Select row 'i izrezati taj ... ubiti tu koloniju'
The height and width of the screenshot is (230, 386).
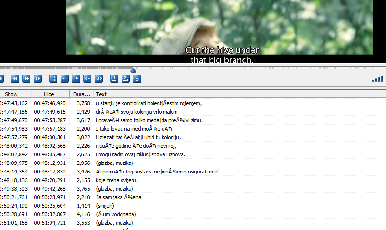click(x=193, y=137)
